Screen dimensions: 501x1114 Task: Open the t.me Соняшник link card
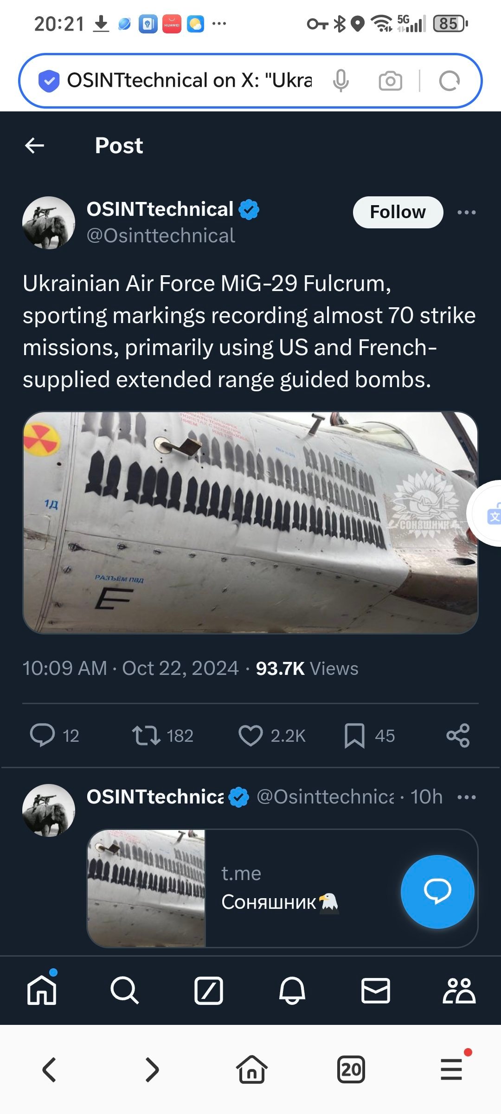click(x=283, y=888)
